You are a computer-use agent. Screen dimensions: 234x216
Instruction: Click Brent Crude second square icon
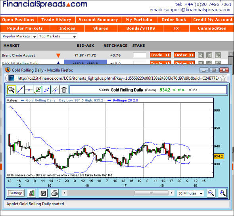click(209, 55)
